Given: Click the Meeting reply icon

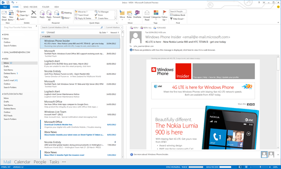Looking at the screenshot, I should (x=62, y=13).
